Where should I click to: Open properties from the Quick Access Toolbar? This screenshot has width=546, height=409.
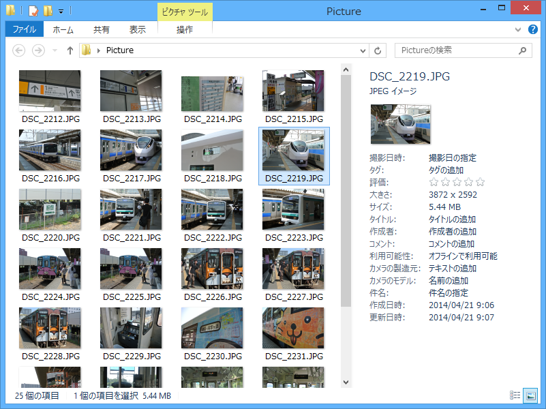tap(32, 10)
